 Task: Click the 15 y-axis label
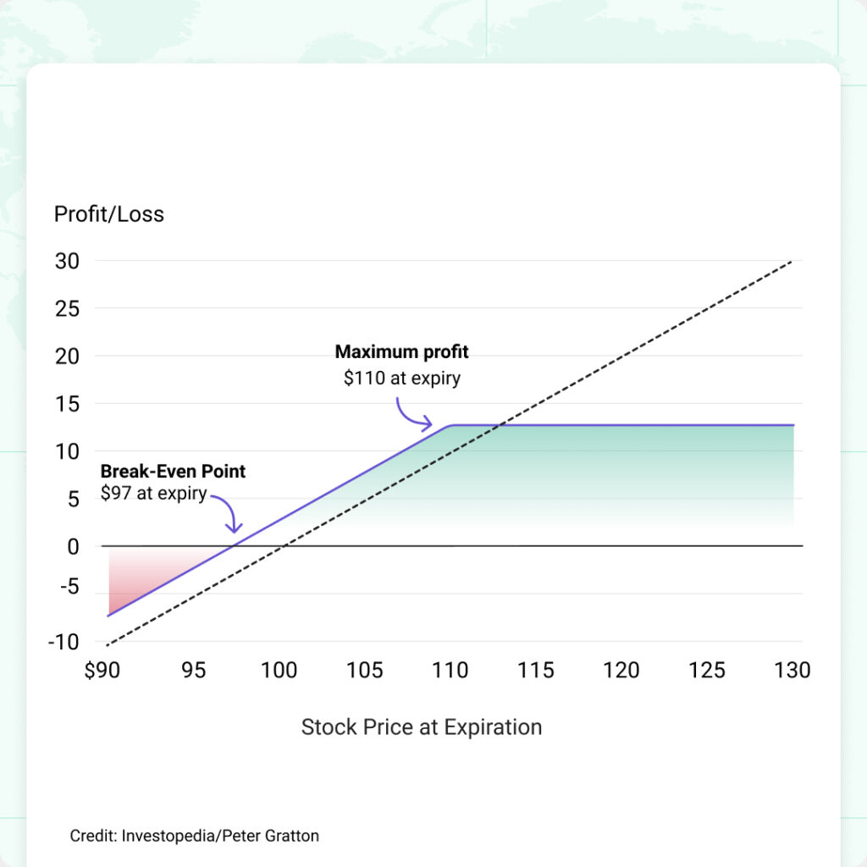[67, 404]
